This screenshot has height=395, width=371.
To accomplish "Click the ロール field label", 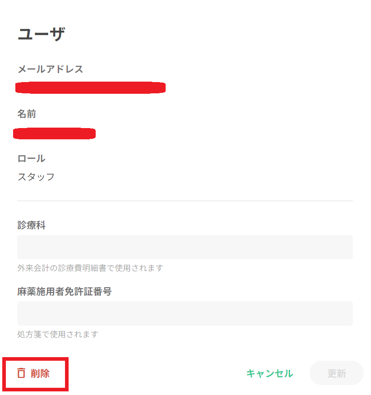I will pyautogui.click(x=31, y=159).
